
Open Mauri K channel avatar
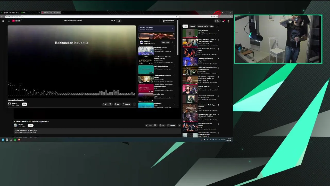(x=10, y=104)
